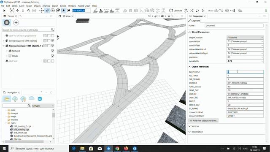
Task: Open the Analysis menu
Action: [x=46, y=6]
